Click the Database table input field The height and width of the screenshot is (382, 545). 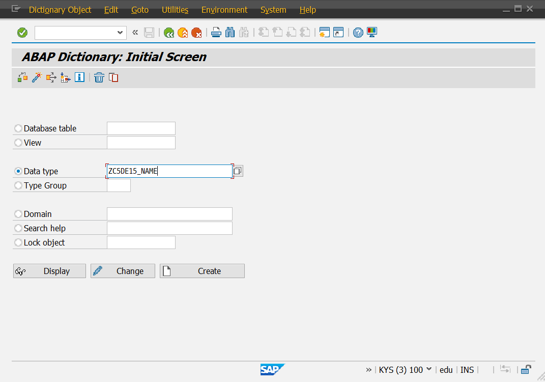click(x=141, y=128)
